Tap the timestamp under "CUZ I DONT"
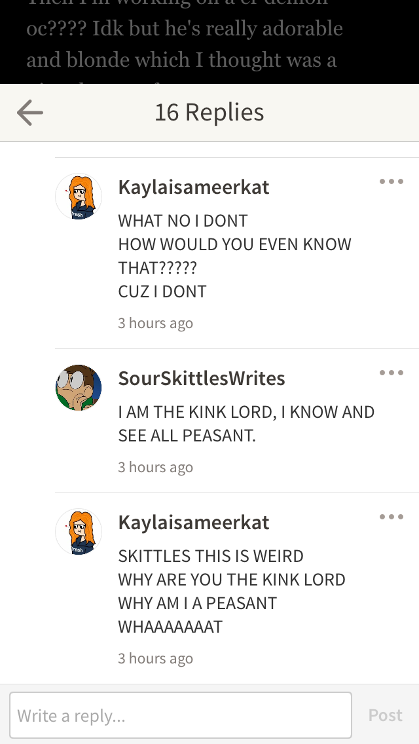The image size is (419, 744). [156, 323]
